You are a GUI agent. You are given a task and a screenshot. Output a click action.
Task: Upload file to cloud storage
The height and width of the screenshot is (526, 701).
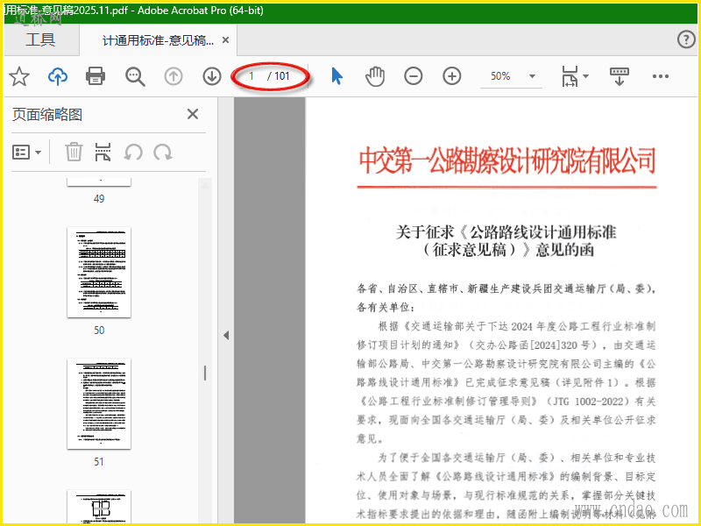(x=58, y=76)
